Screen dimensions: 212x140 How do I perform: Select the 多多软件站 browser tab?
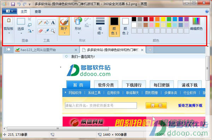[112, 50]
